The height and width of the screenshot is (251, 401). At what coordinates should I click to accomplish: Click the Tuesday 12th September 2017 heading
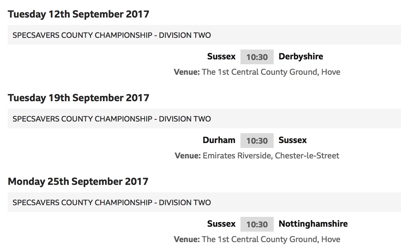78,14
